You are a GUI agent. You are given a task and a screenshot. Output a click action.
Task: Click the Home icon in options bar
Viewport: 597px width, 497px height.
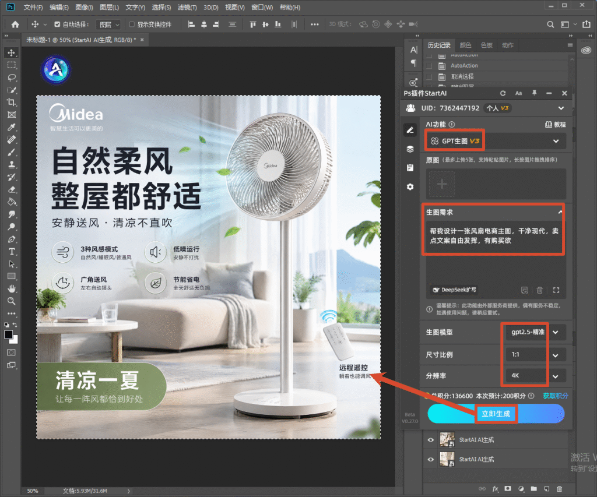point(15,24)
